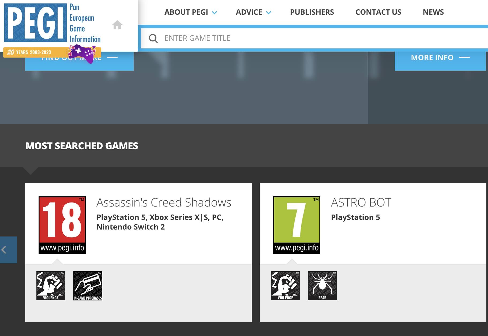Open the Publishers page
Image resolution: width=488 pixels, height=336 pixels.
pos(312,12)
